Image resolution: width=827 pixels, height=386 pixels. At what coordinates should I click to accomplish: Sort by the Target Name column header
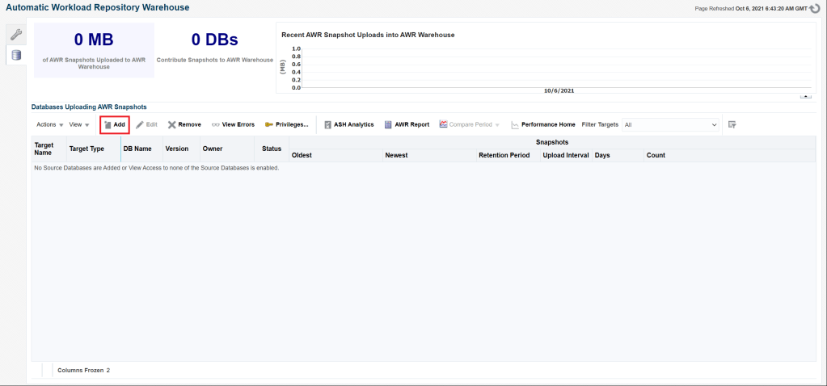(x=44, y=149)
